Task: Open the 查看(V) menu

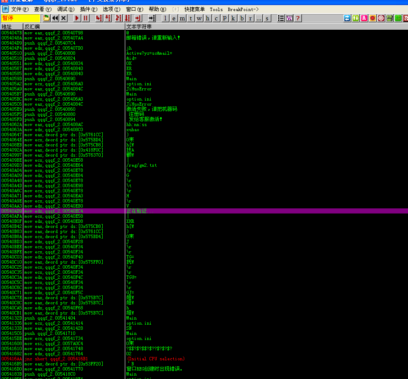Action: pyautogui.click(x=43, y=9)
